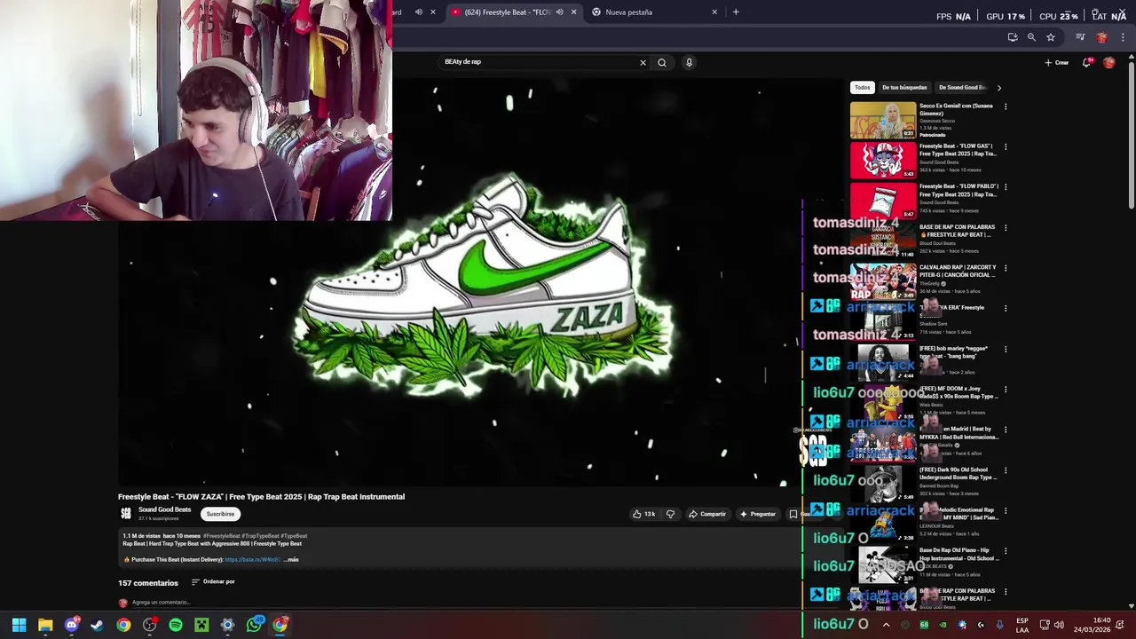Open the Sound Good Beats channel name

point(164,509)
